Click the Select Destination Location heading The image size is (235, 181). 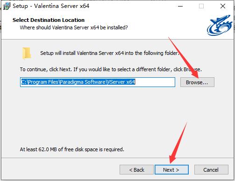49,20
